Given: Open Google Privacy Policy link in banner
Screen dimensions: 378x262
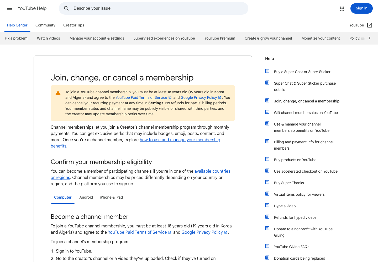Looking at the screenshot, I should click(x=199, y=97).
